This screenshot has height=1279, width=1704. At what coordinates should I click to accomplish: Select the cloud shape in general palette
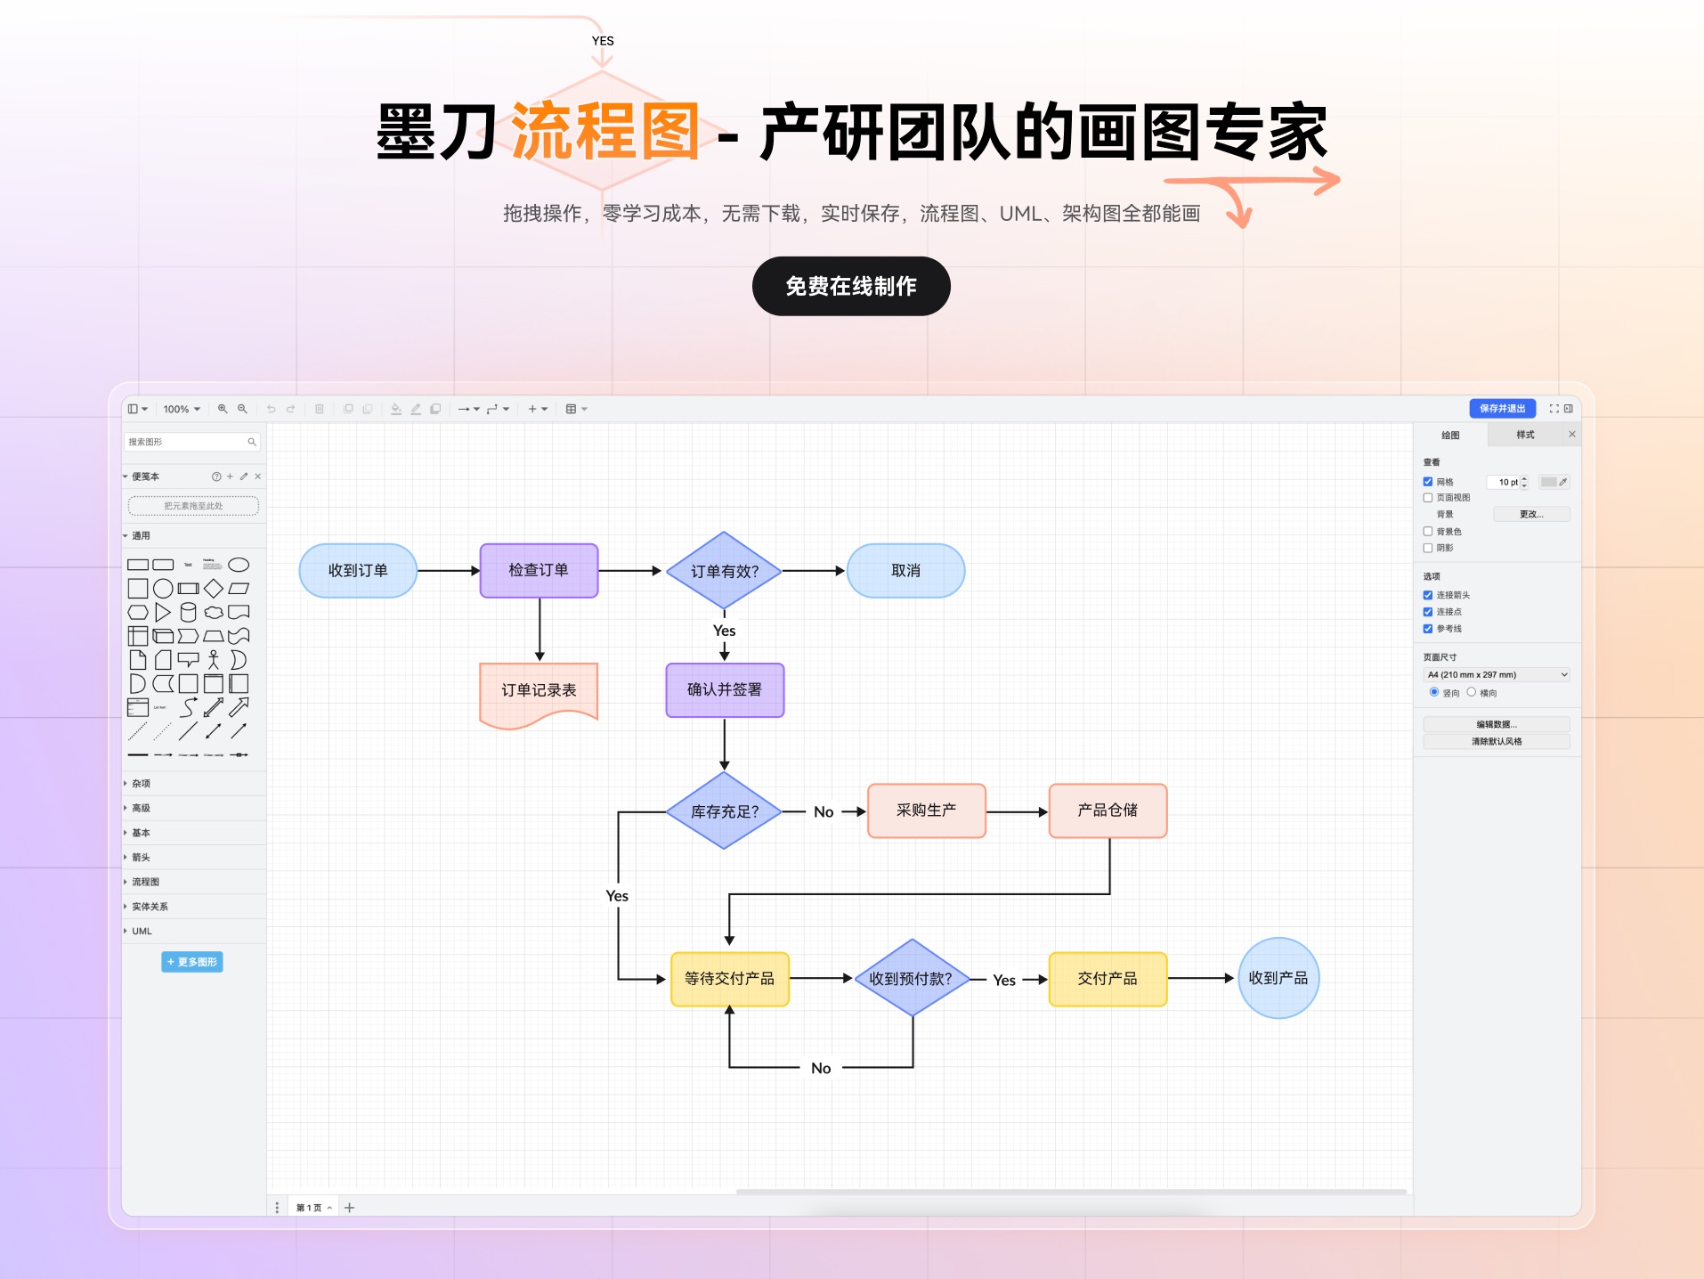click(214, 612)
